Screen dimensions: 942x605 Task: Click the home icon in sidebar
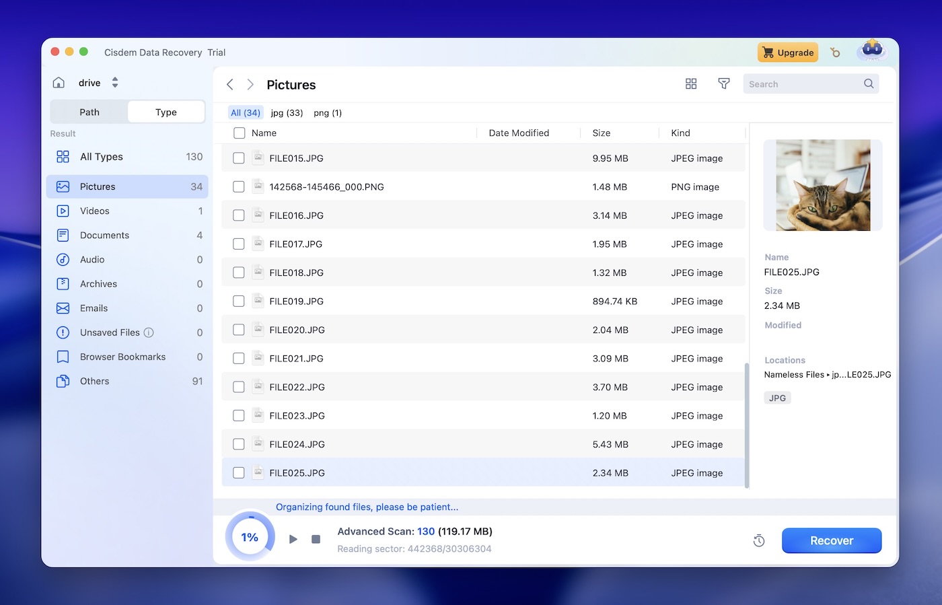tap(59, 83)
